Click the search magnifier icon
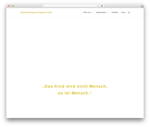This screenshot has width=150, height=127. click(129, 12)
